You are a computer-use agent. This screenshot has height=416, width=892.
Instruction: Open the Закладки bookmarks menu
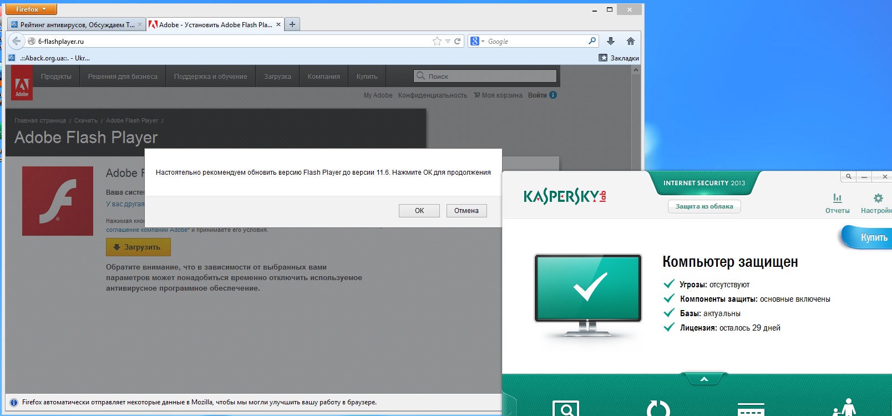pyautogui.click(x=619, y=58)
